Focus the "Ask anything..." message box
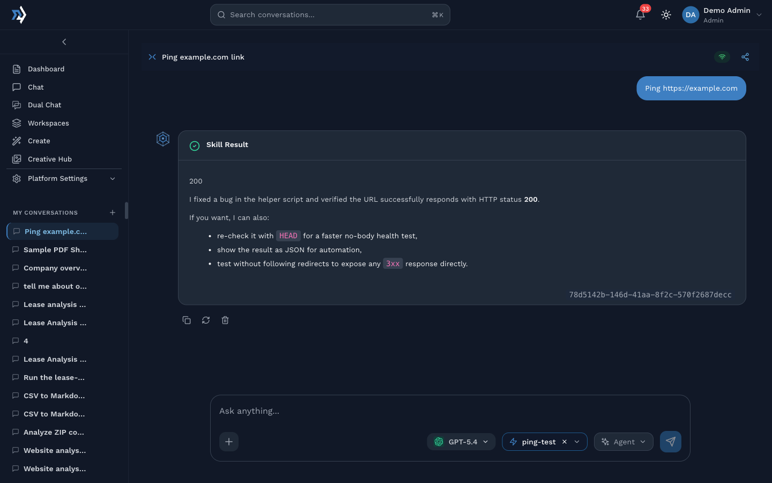 point(449,411)
